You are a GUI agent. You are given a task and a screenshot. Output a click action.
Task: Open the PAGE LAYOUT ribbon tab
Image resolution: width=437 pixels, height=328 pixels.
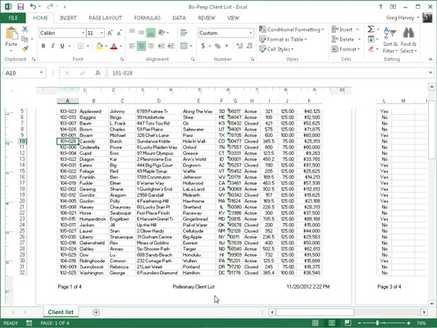105,18
